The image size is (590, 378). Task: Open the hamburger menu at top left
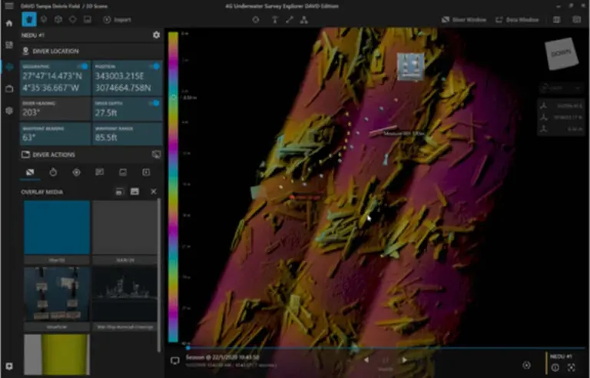9,6
